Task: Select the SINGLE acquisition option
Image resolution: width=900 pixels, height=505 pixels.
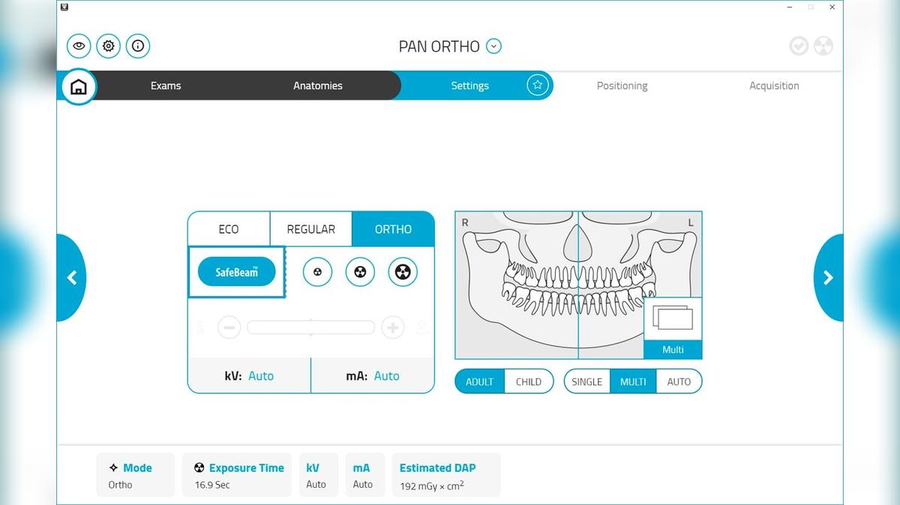Action: coord(586,381)
